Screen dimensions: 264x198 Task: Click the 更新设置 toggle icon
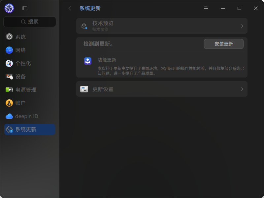point(84,89)
